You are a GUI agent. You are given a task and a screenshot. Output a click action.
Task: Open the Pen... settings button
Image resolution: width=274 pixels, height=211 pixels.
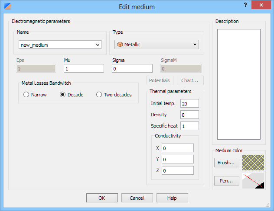pos(227,181)
